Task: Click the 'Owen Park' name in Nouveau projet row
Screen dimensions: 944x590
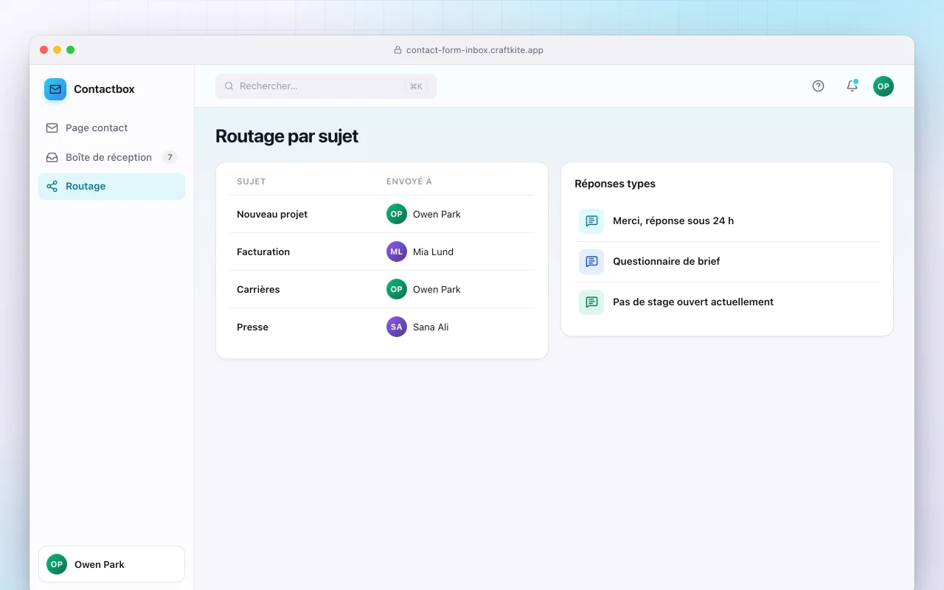Action: tap(437, 214)
